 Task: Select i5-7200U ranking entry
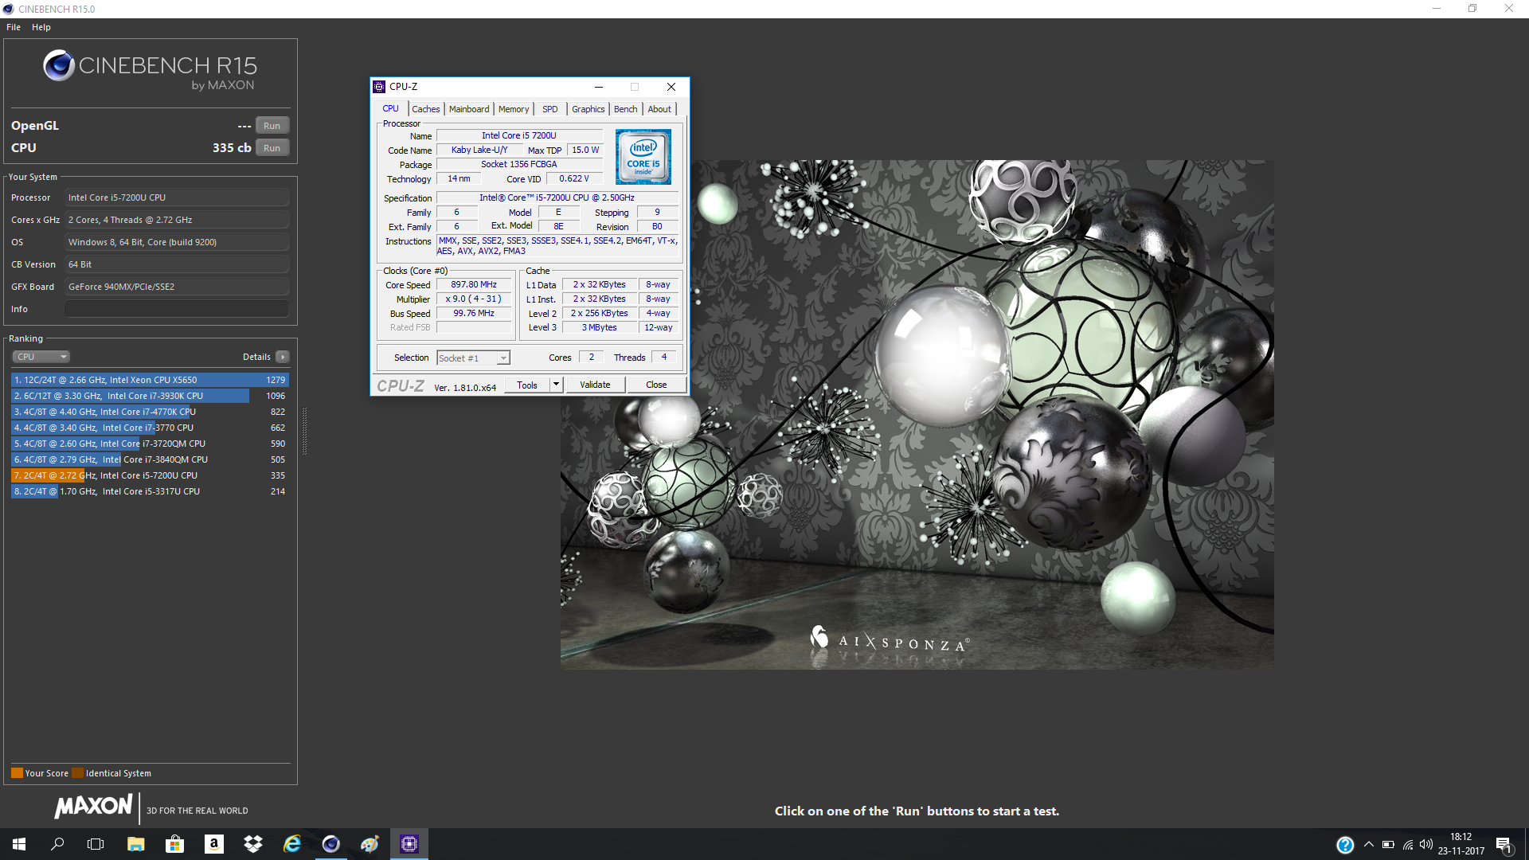tap(150, 475)
